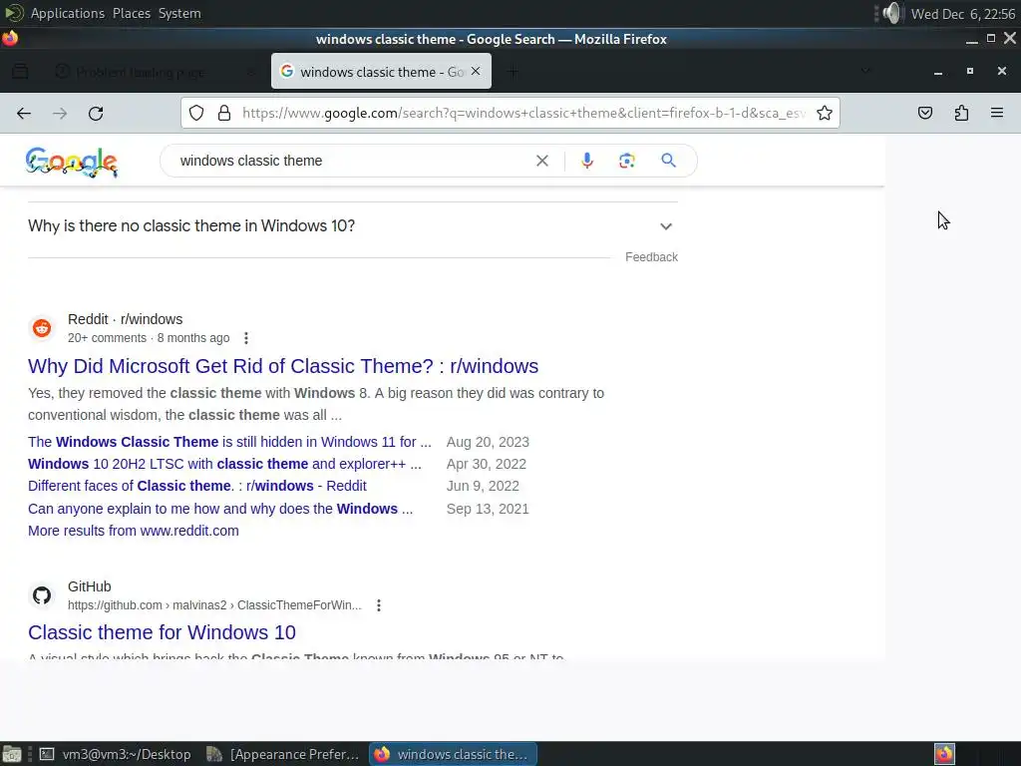Click the show desktop button in bottom panel
1021x766 pixels.
coord(11,754)
